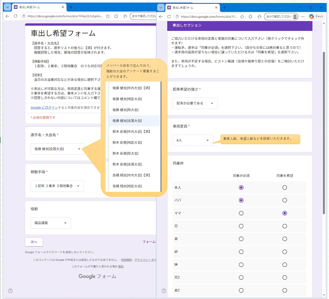Viewport: 329px width, 299px height.
Task: Click 次へ button
Action: click(x=34, y=242)
